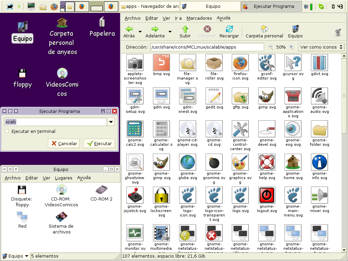Open the Red network icon
Image resolution: width=348 pixels, height=261 pixels.
pos(22,220)
